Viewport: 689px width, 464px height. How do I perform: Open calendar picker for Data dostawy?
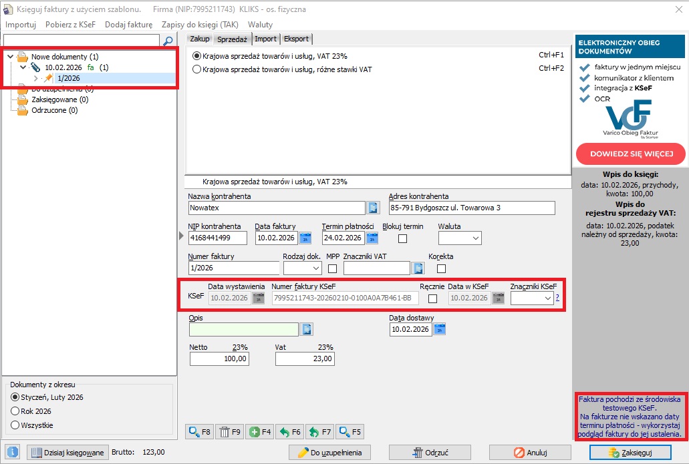pyautogui.click(x=439, y=329)
